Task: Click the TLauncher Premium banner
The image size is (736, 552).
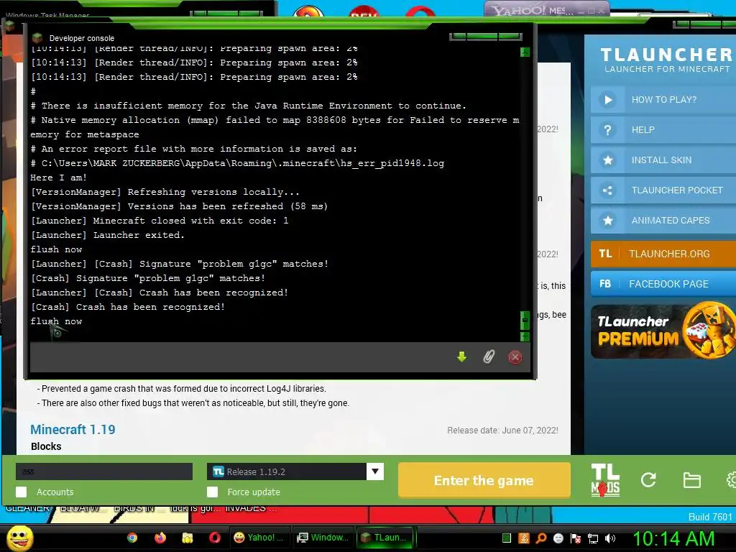Action: click(x=663, y=331)
